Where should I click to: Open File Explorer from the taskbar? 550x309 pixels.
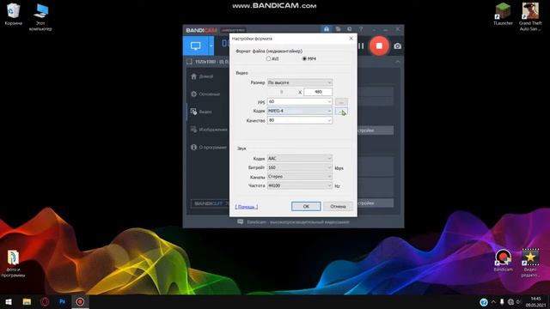point(27,301)
